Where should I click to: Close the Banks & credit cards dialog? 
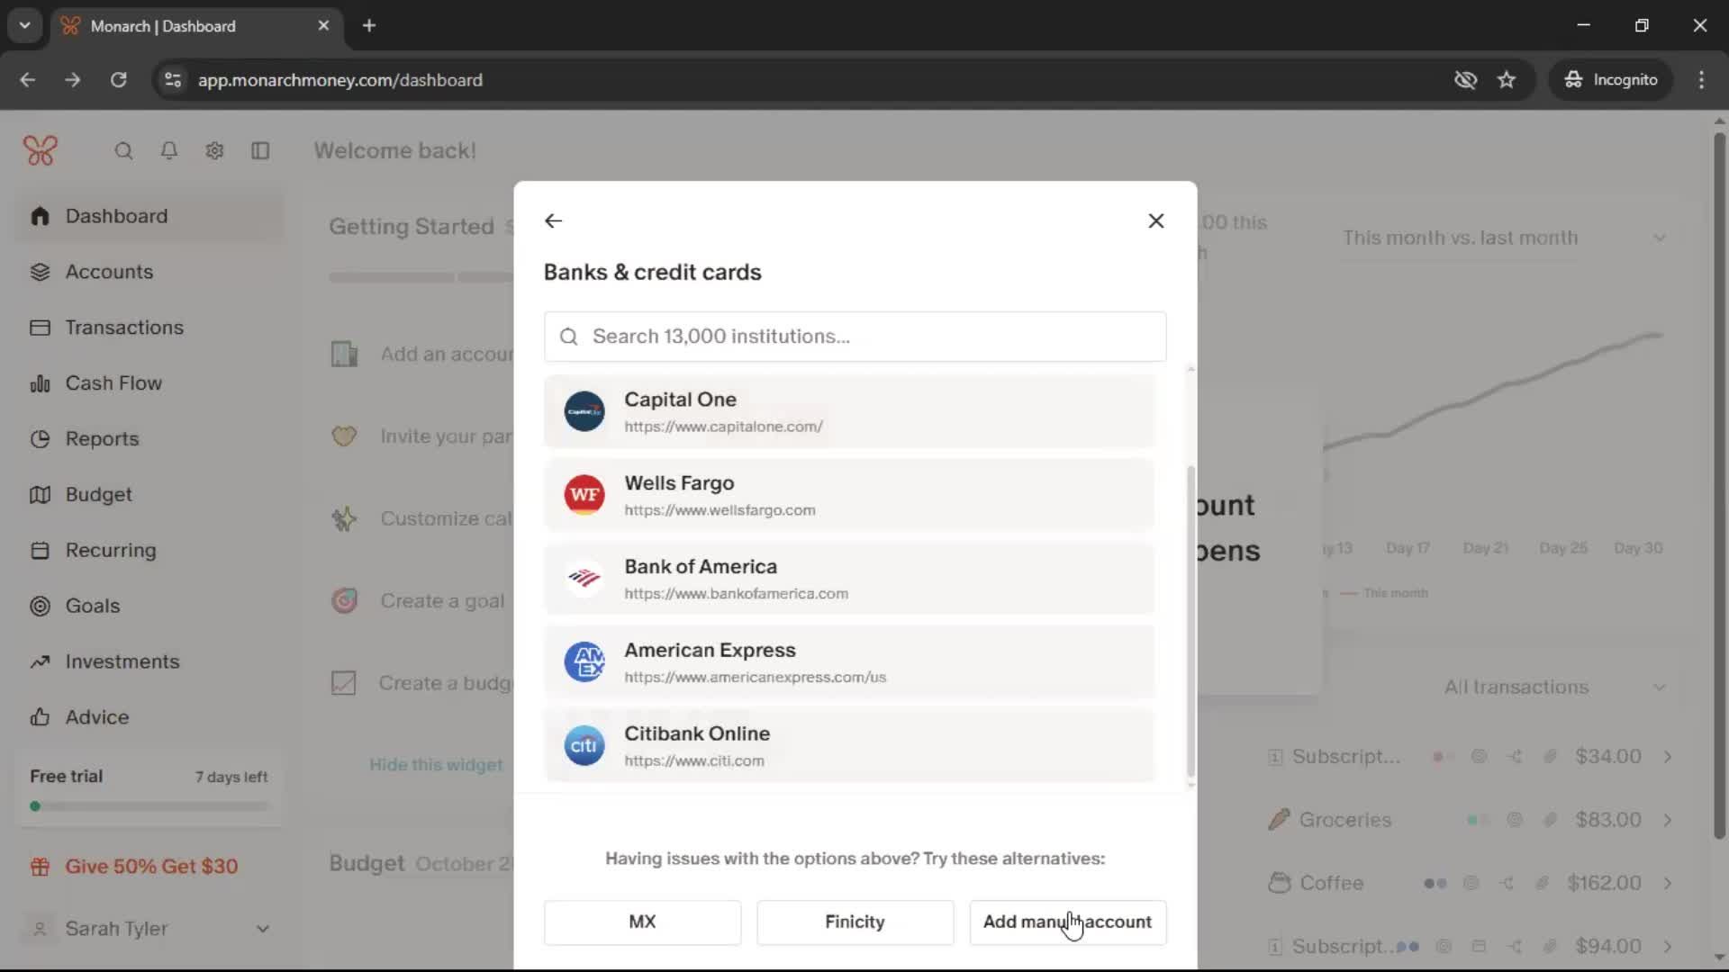click(x=1156, y=220)
